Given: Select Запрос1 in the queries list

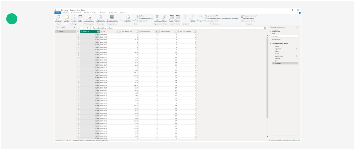Looking at the screenshot, I should [x=65, y=31].
